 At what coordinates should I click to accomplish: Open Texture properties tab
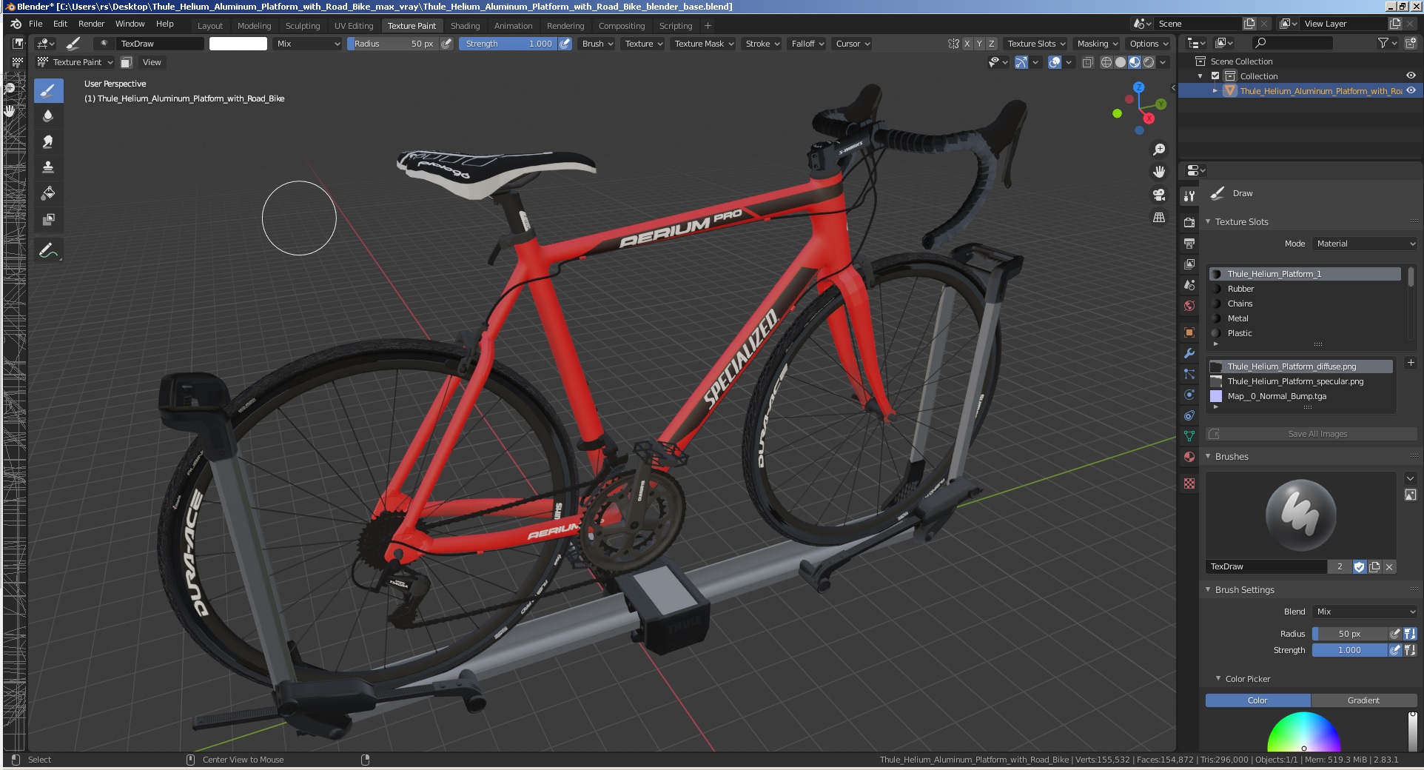(x=1189, y=483)
